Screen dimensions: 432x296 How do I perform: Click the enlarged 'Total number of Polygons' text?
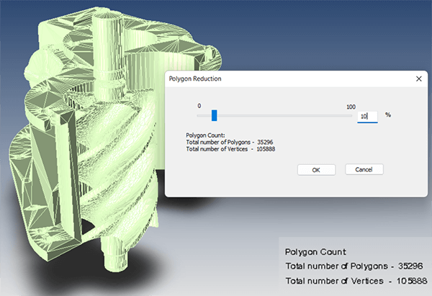(x=354, y=266)
